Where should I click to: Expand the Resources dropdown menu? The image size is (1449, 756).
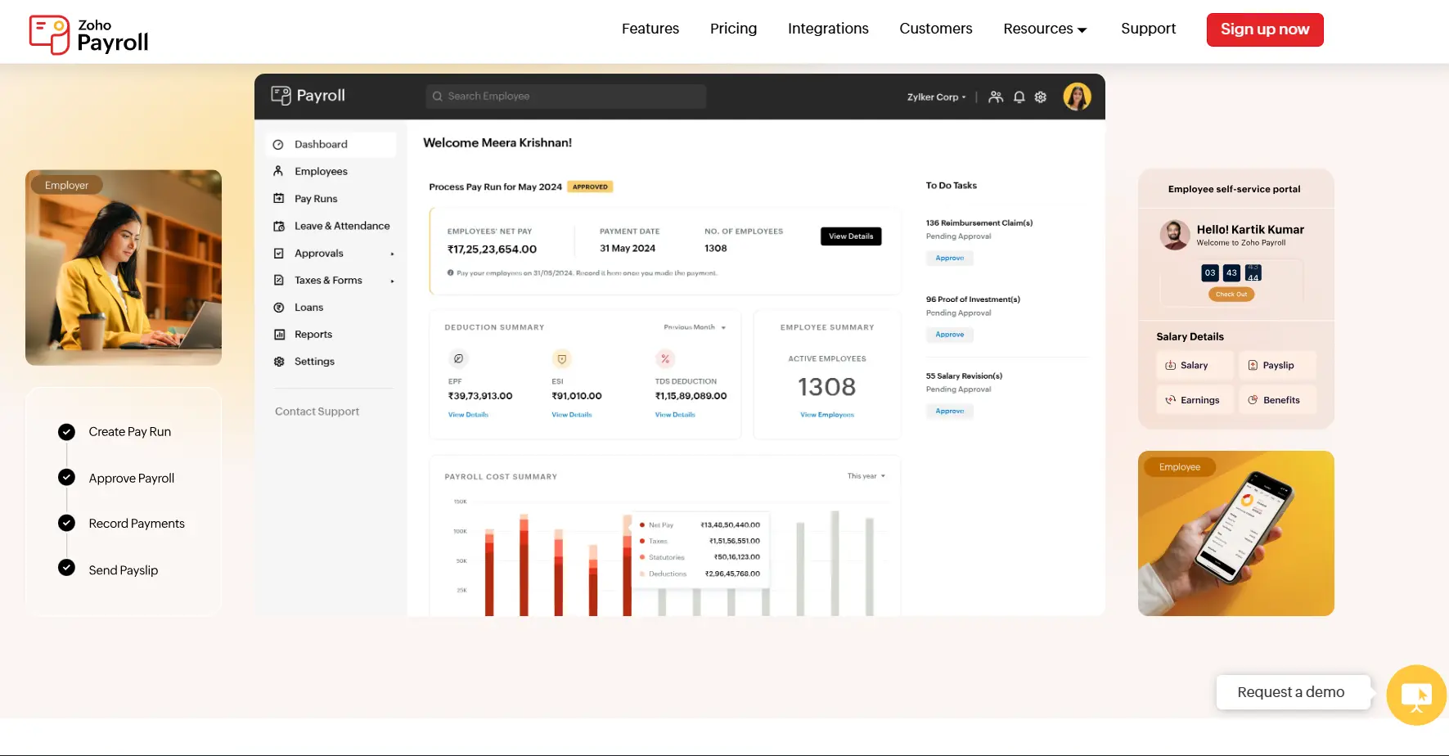[x=1045, y=29]
